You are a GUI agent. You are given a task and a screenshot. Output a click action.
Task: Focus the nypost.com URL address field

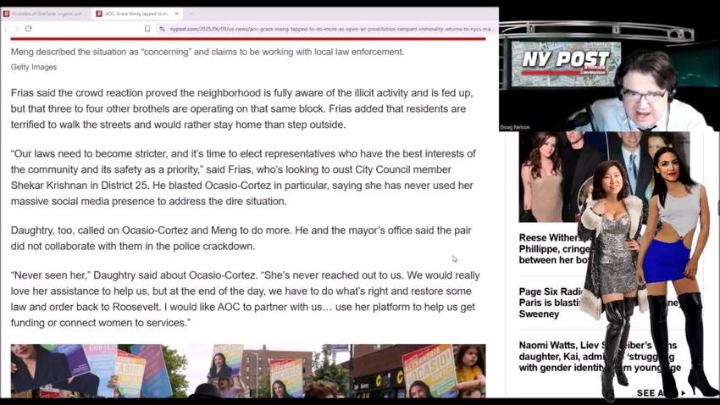[331, 29]
